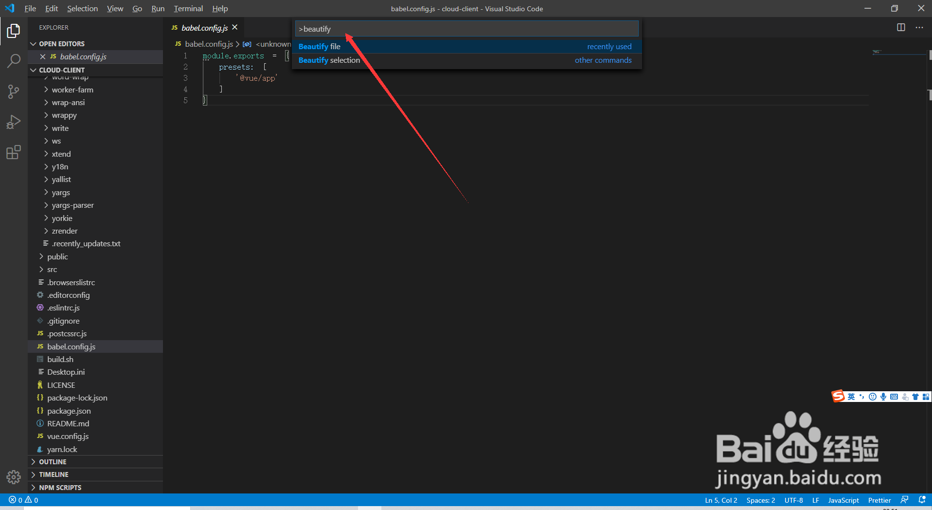Open LICENSE file in the explorer
The height and width of the screenshot is (510, 932).
coord(95,385)
